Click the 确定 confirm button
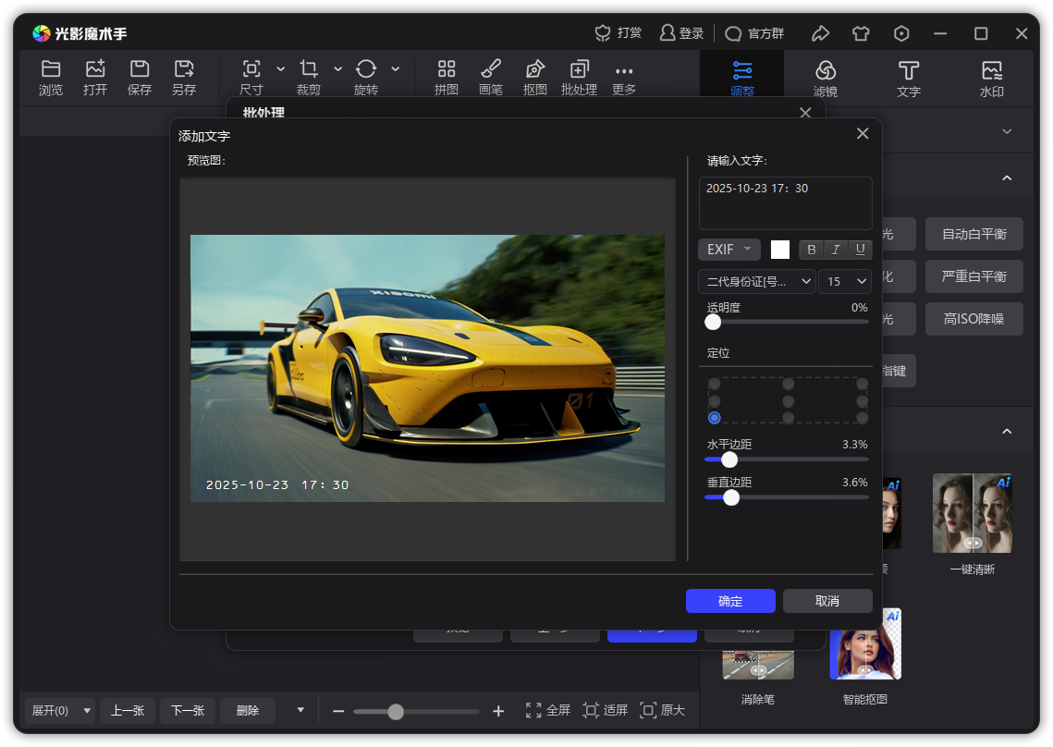 pos(730,601)
